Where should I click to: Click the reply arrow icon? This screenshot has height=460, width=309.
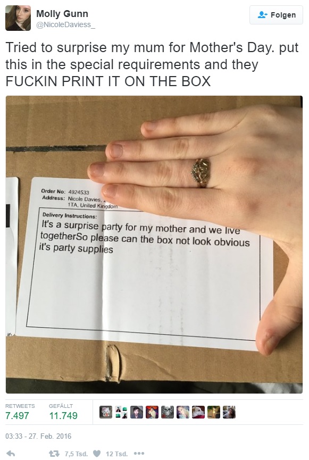tap(11, 454)
